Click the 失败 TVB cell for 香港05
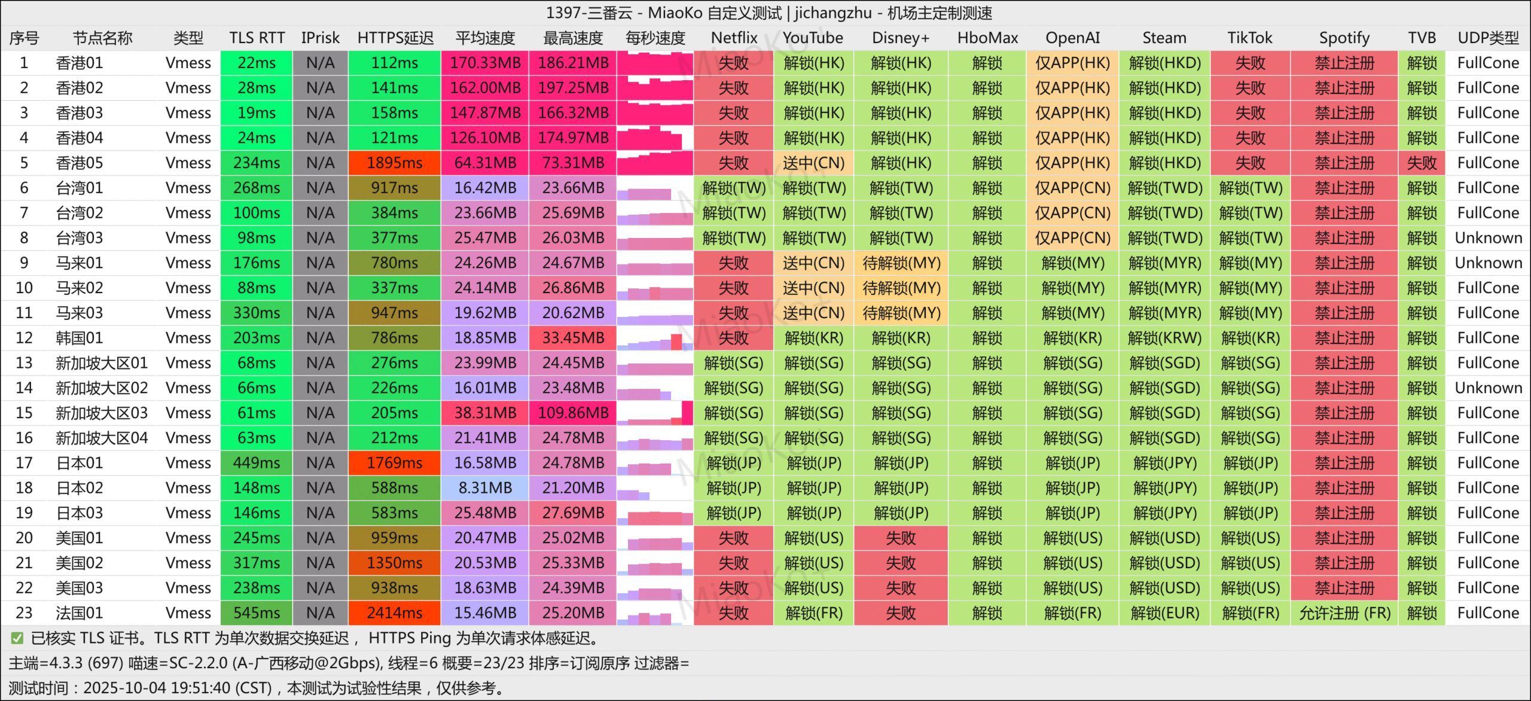Image resolution: width=1531 pixels, height=701 pixels. pos(1422,163)
